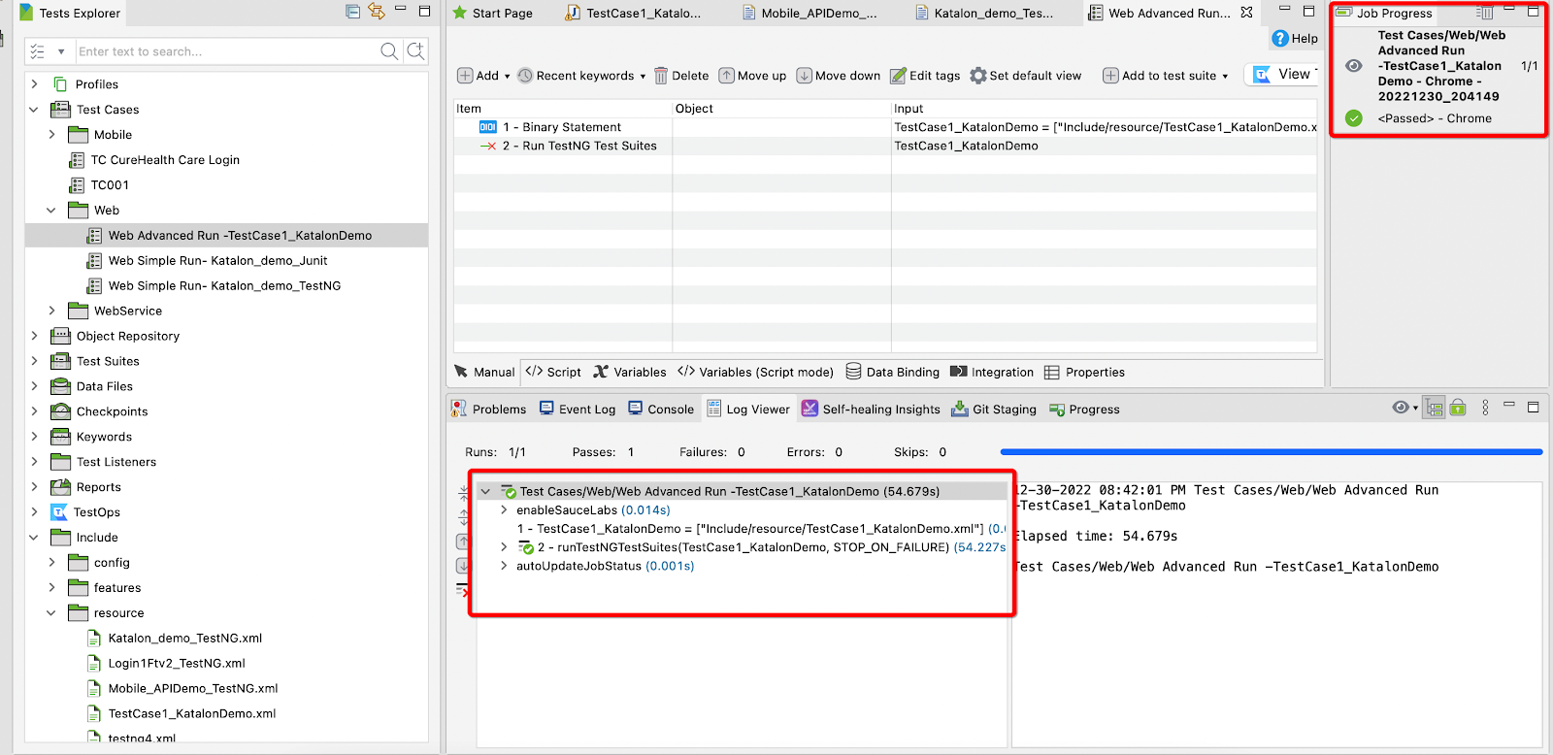Click the Move down arrow icon
The width and height of the screenshot is (1553, 755).
coord(804,76)
